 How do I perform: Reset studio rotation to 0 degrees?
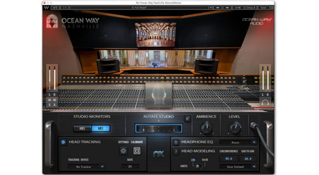point(187,119)
